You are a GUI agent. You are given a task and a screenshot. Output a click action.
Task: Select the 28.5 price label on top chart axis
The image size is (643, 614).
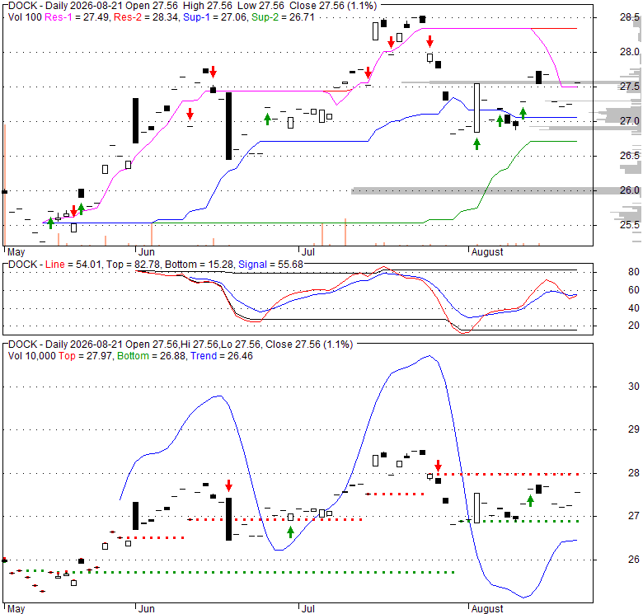point(630,17)
